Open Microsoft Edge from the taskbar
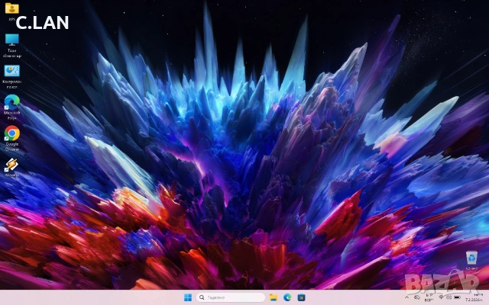This screenshot has height=305, width=489. 287,297
